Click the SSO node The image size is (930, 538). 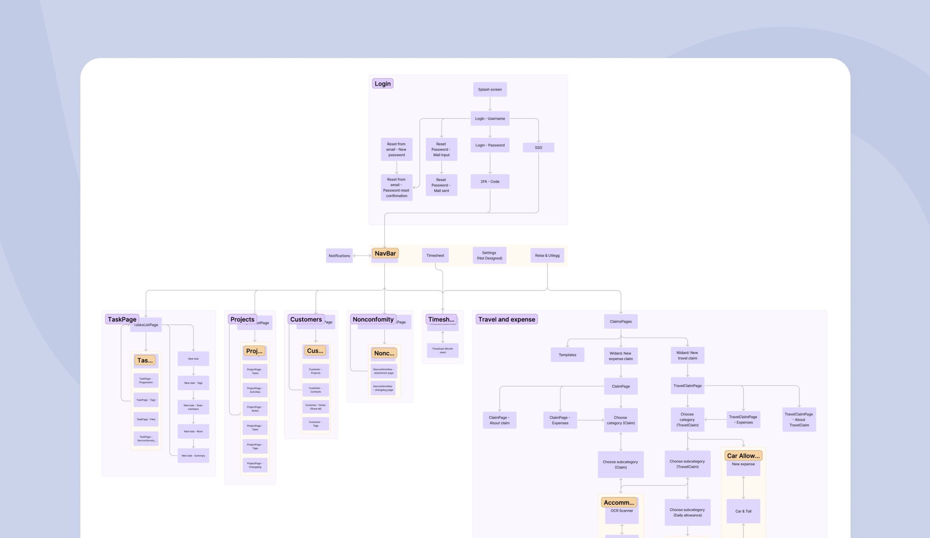click(x=539, y=148)
